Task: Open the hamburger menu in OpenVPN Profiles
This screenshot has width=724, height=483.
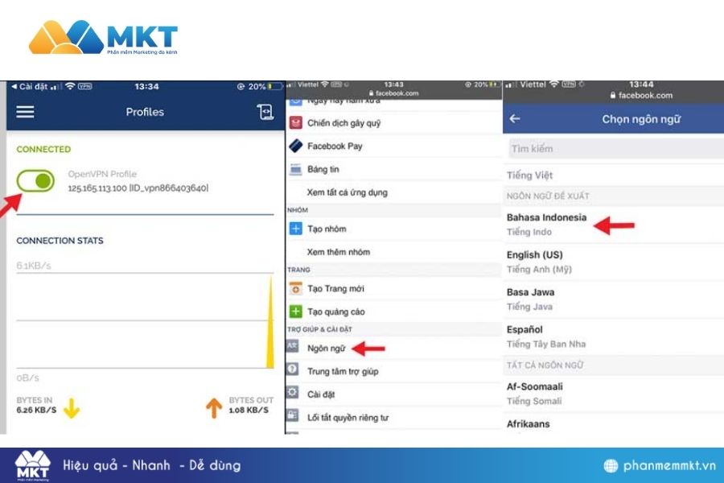Action: [25, 111]
